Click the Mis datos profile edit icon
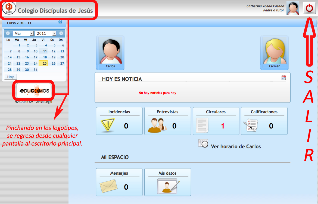Image resolution: width=318 pixels, height=204 pixels. (168, 186)
